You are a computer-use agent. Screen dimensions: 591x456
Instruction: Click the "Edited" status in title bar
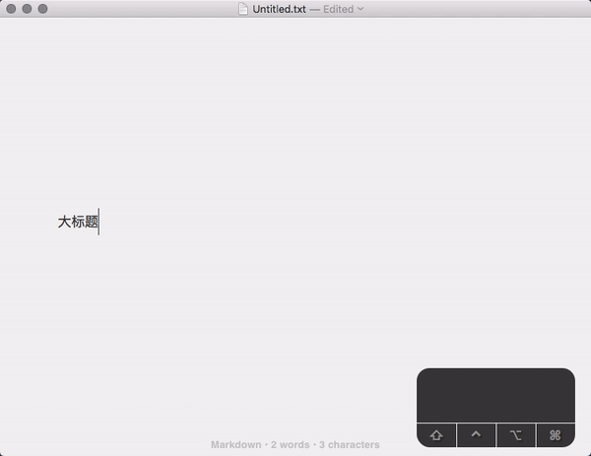pyautogui.click(x=338, y=9)
